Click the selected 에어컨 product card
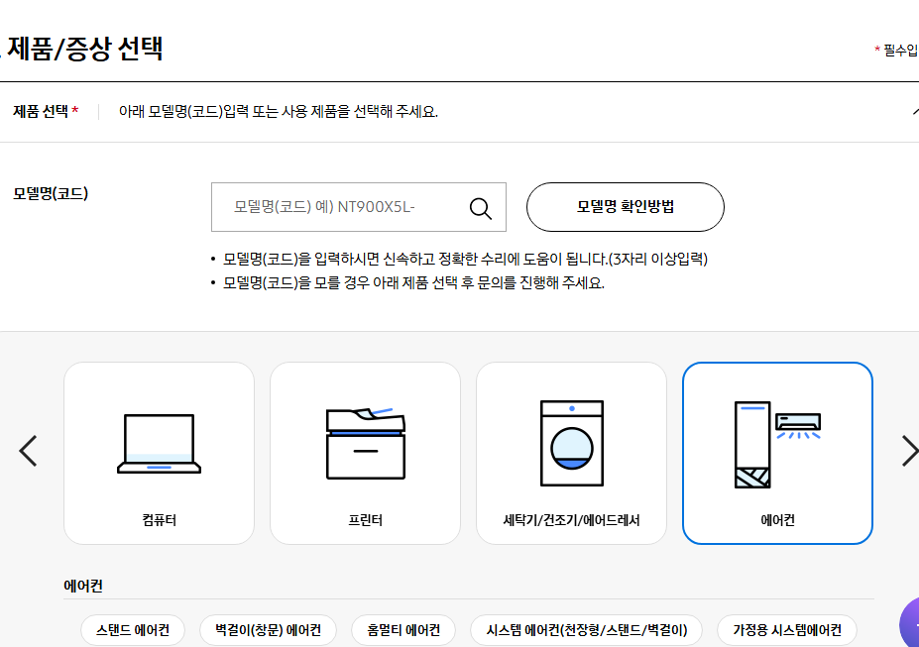919x647 pixels. coord(777,452)
